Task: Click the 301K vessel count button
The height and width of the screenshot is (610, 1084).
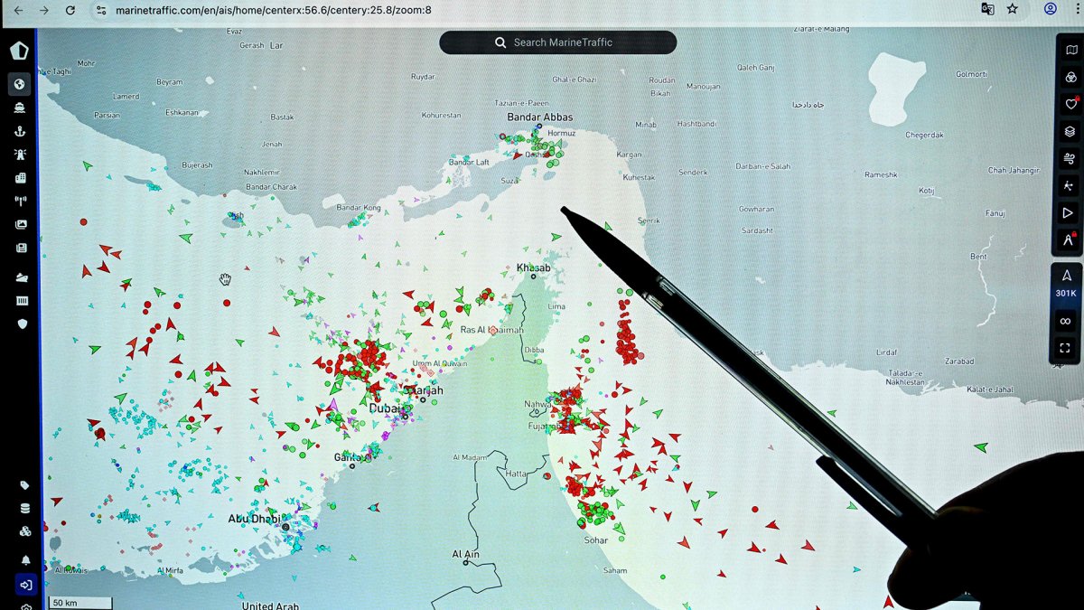Action: coord(1065,284)
